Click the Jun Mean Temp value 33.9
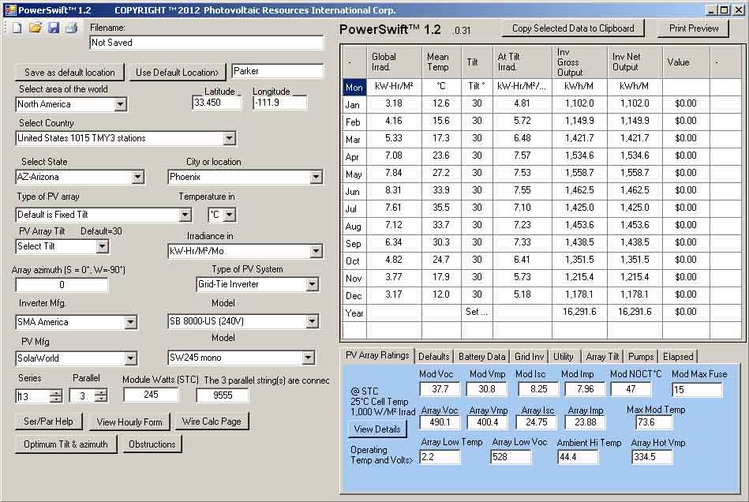749x502 pixels. (441, 190)
